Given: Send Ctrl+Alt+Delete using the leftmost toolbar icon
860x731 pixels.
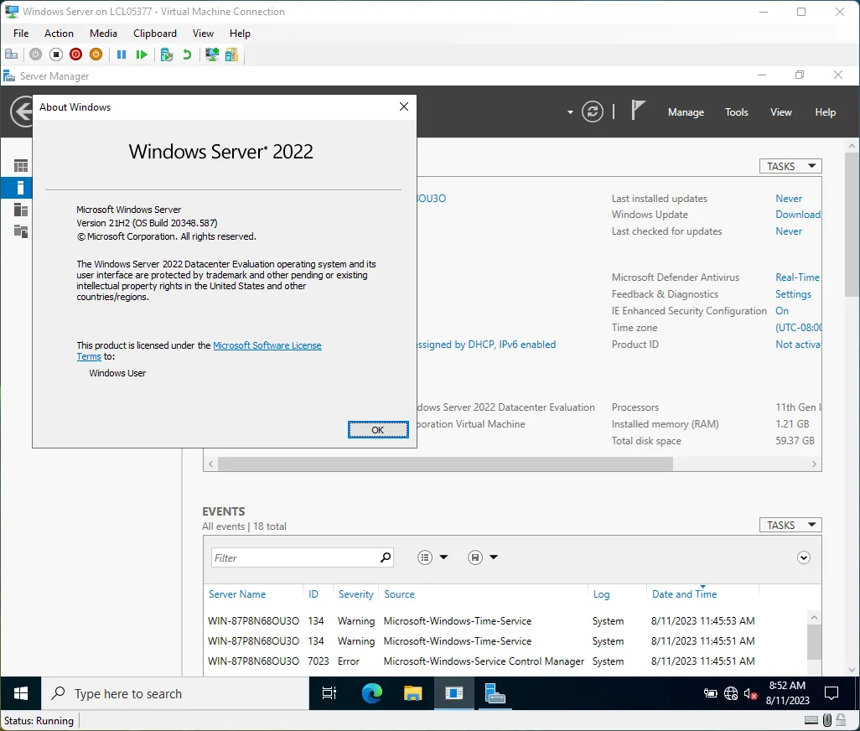Looking at the screenshot, I should [x=13, y=54].
